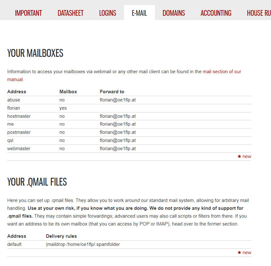Click the me address entry
The height and width of the screenshot is (266, 271).
point(10,124)
